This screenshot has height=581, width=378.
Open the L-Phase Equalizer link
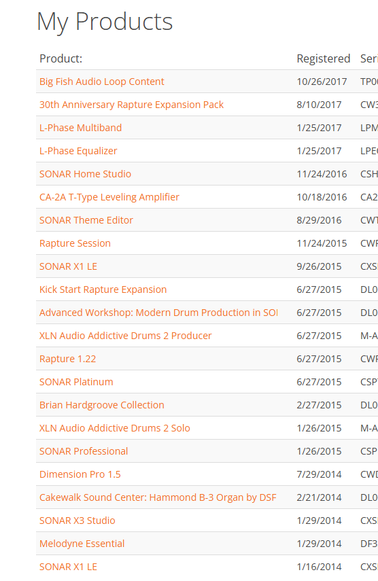pos(78,151)
